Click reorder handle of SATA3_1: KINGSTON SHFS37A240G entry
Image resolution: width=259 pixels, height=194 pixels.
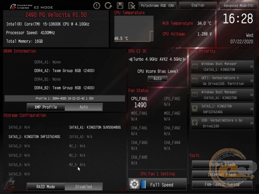(252, 109)
